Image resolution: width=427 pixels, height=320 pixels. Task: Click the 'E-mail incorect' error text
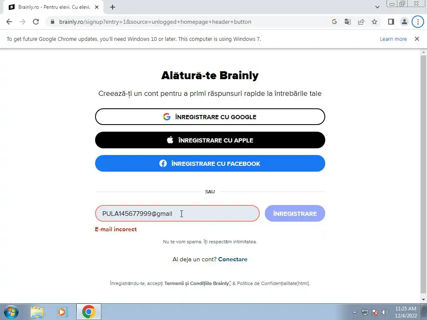[116, 230]
